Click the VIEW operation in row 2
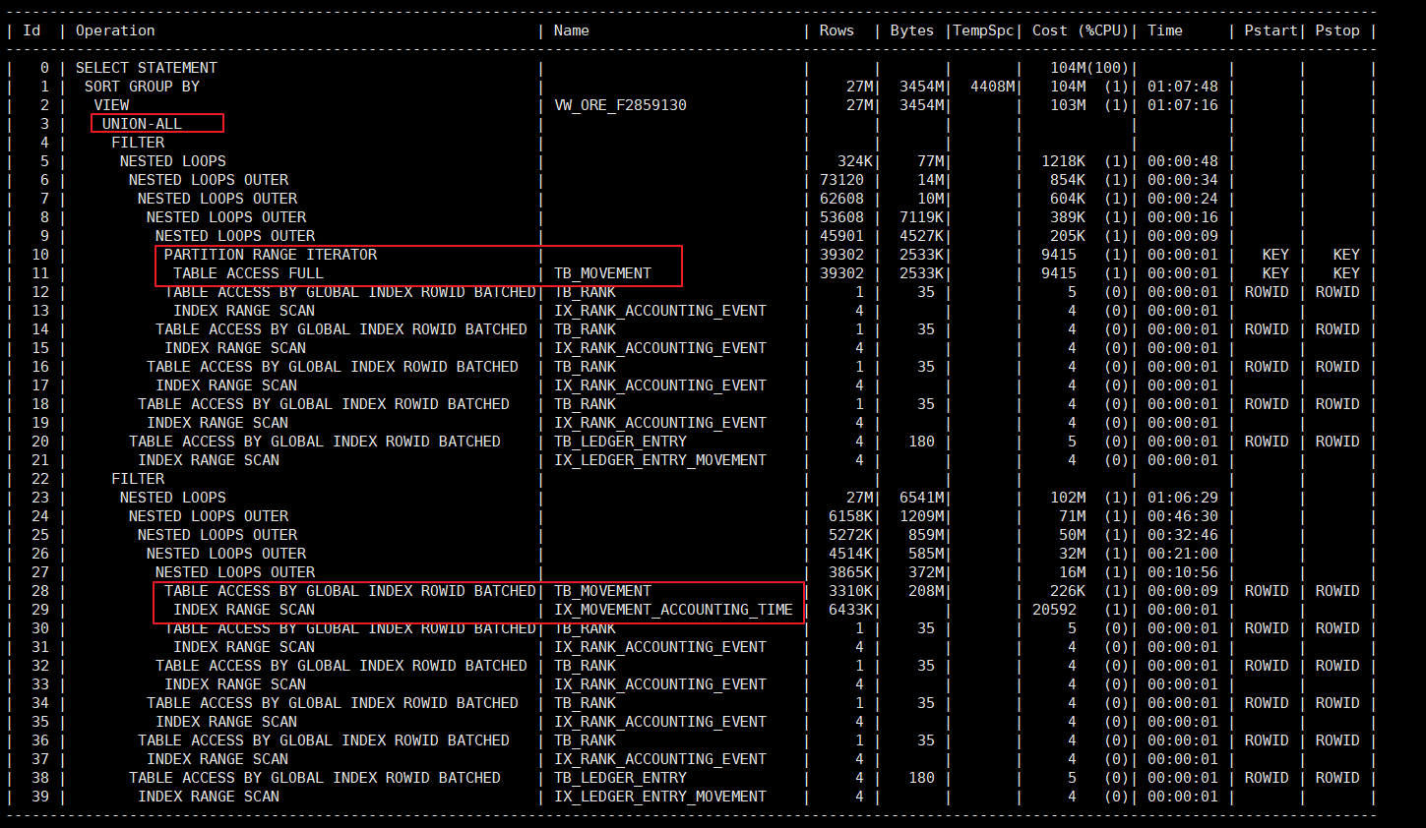This screenshot has width=1426, height=828. 111,105
